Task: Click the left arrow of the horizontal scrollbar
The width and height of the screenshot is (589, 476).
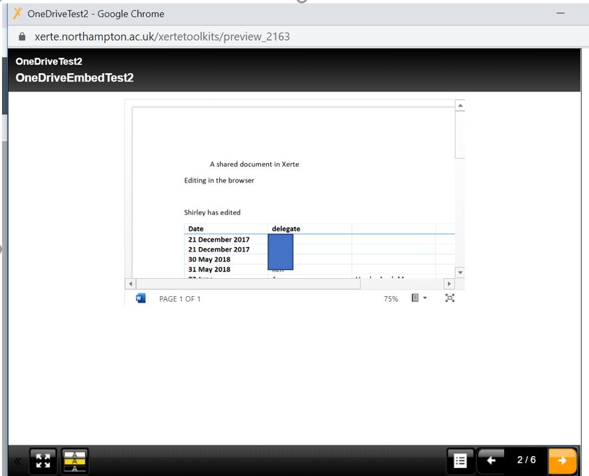Action: (x=130, y=283)
